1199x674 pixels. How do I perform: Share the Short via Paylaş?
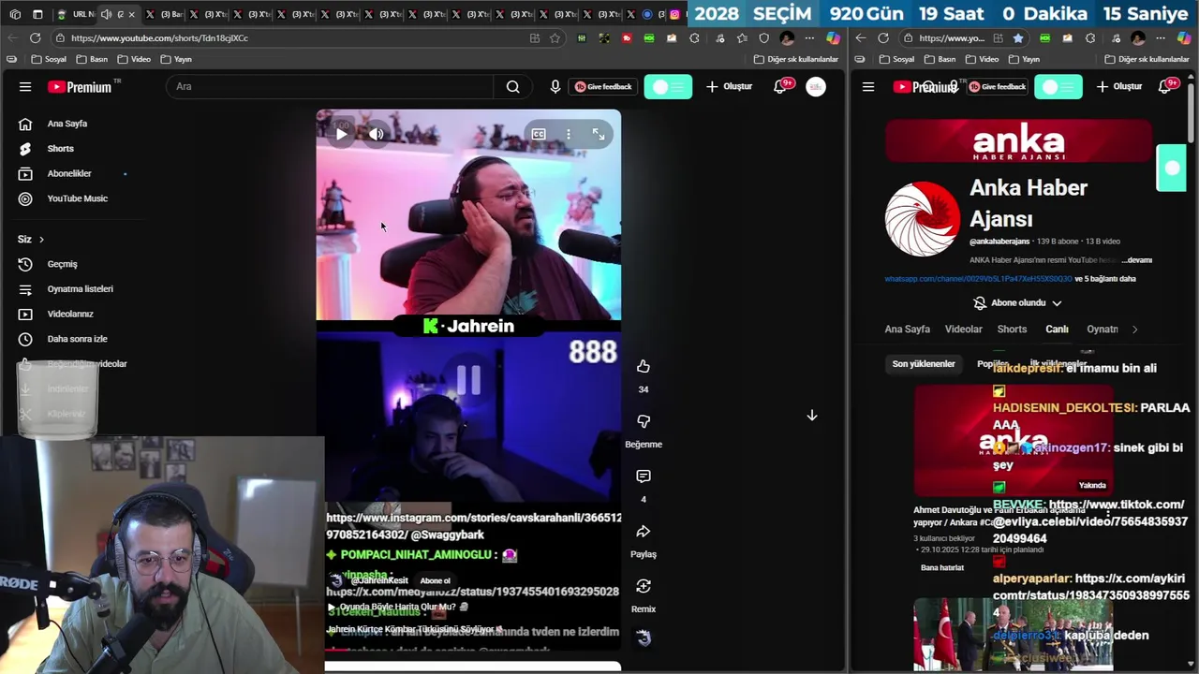[644, 531]
